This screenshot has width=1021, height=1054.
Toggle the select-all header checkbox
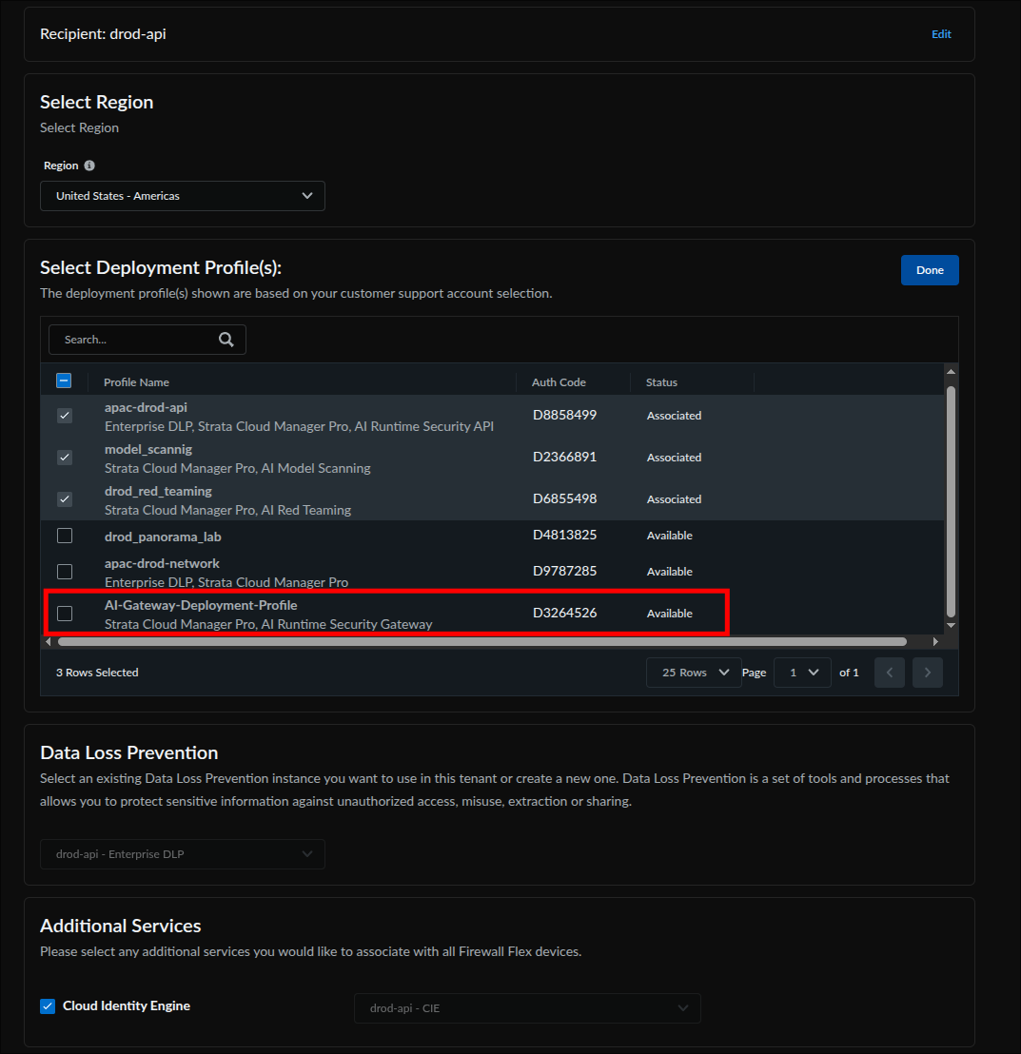click(64, 381)
